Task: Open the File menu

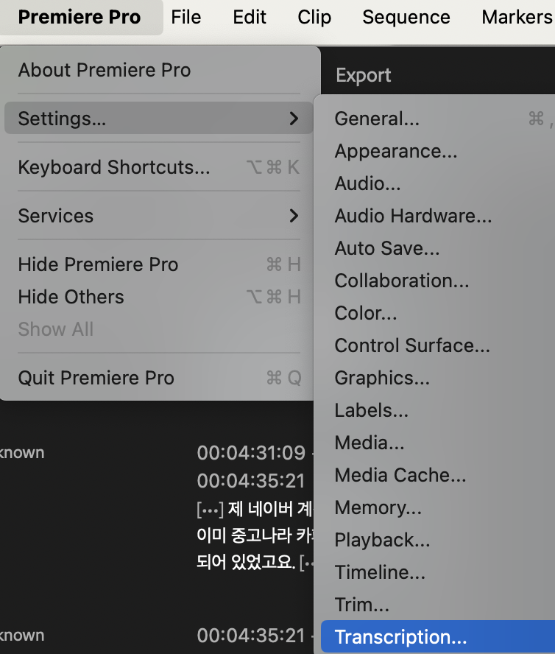Action: tap(186, 18)
